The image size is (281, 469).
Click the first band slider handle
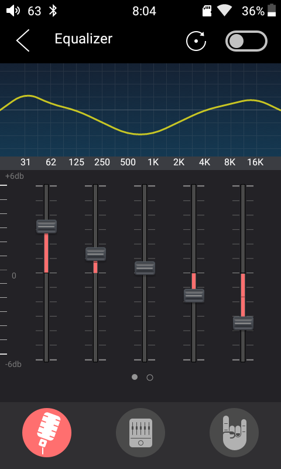click(x=46, y=226)
